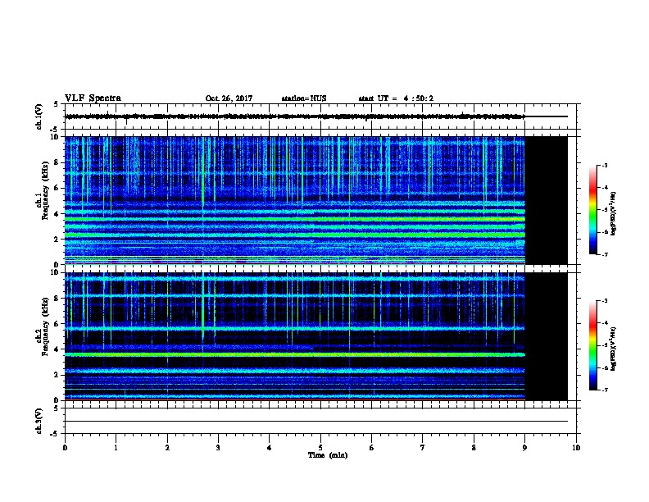This screenshot has width=649, height=502.
Task: Click the ch.1 spectrogram color scale bar
Action: click(x=592, y=210)
